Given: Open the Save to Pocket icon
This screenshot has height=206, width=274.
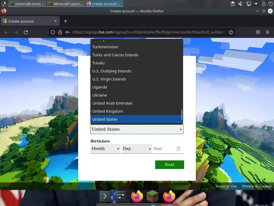Looking at the screenshot, I should 258,32.
